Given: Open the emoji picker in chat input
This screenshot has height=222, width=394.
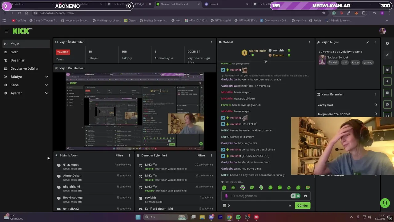Looking at the screenshot, I should (305, 196).
